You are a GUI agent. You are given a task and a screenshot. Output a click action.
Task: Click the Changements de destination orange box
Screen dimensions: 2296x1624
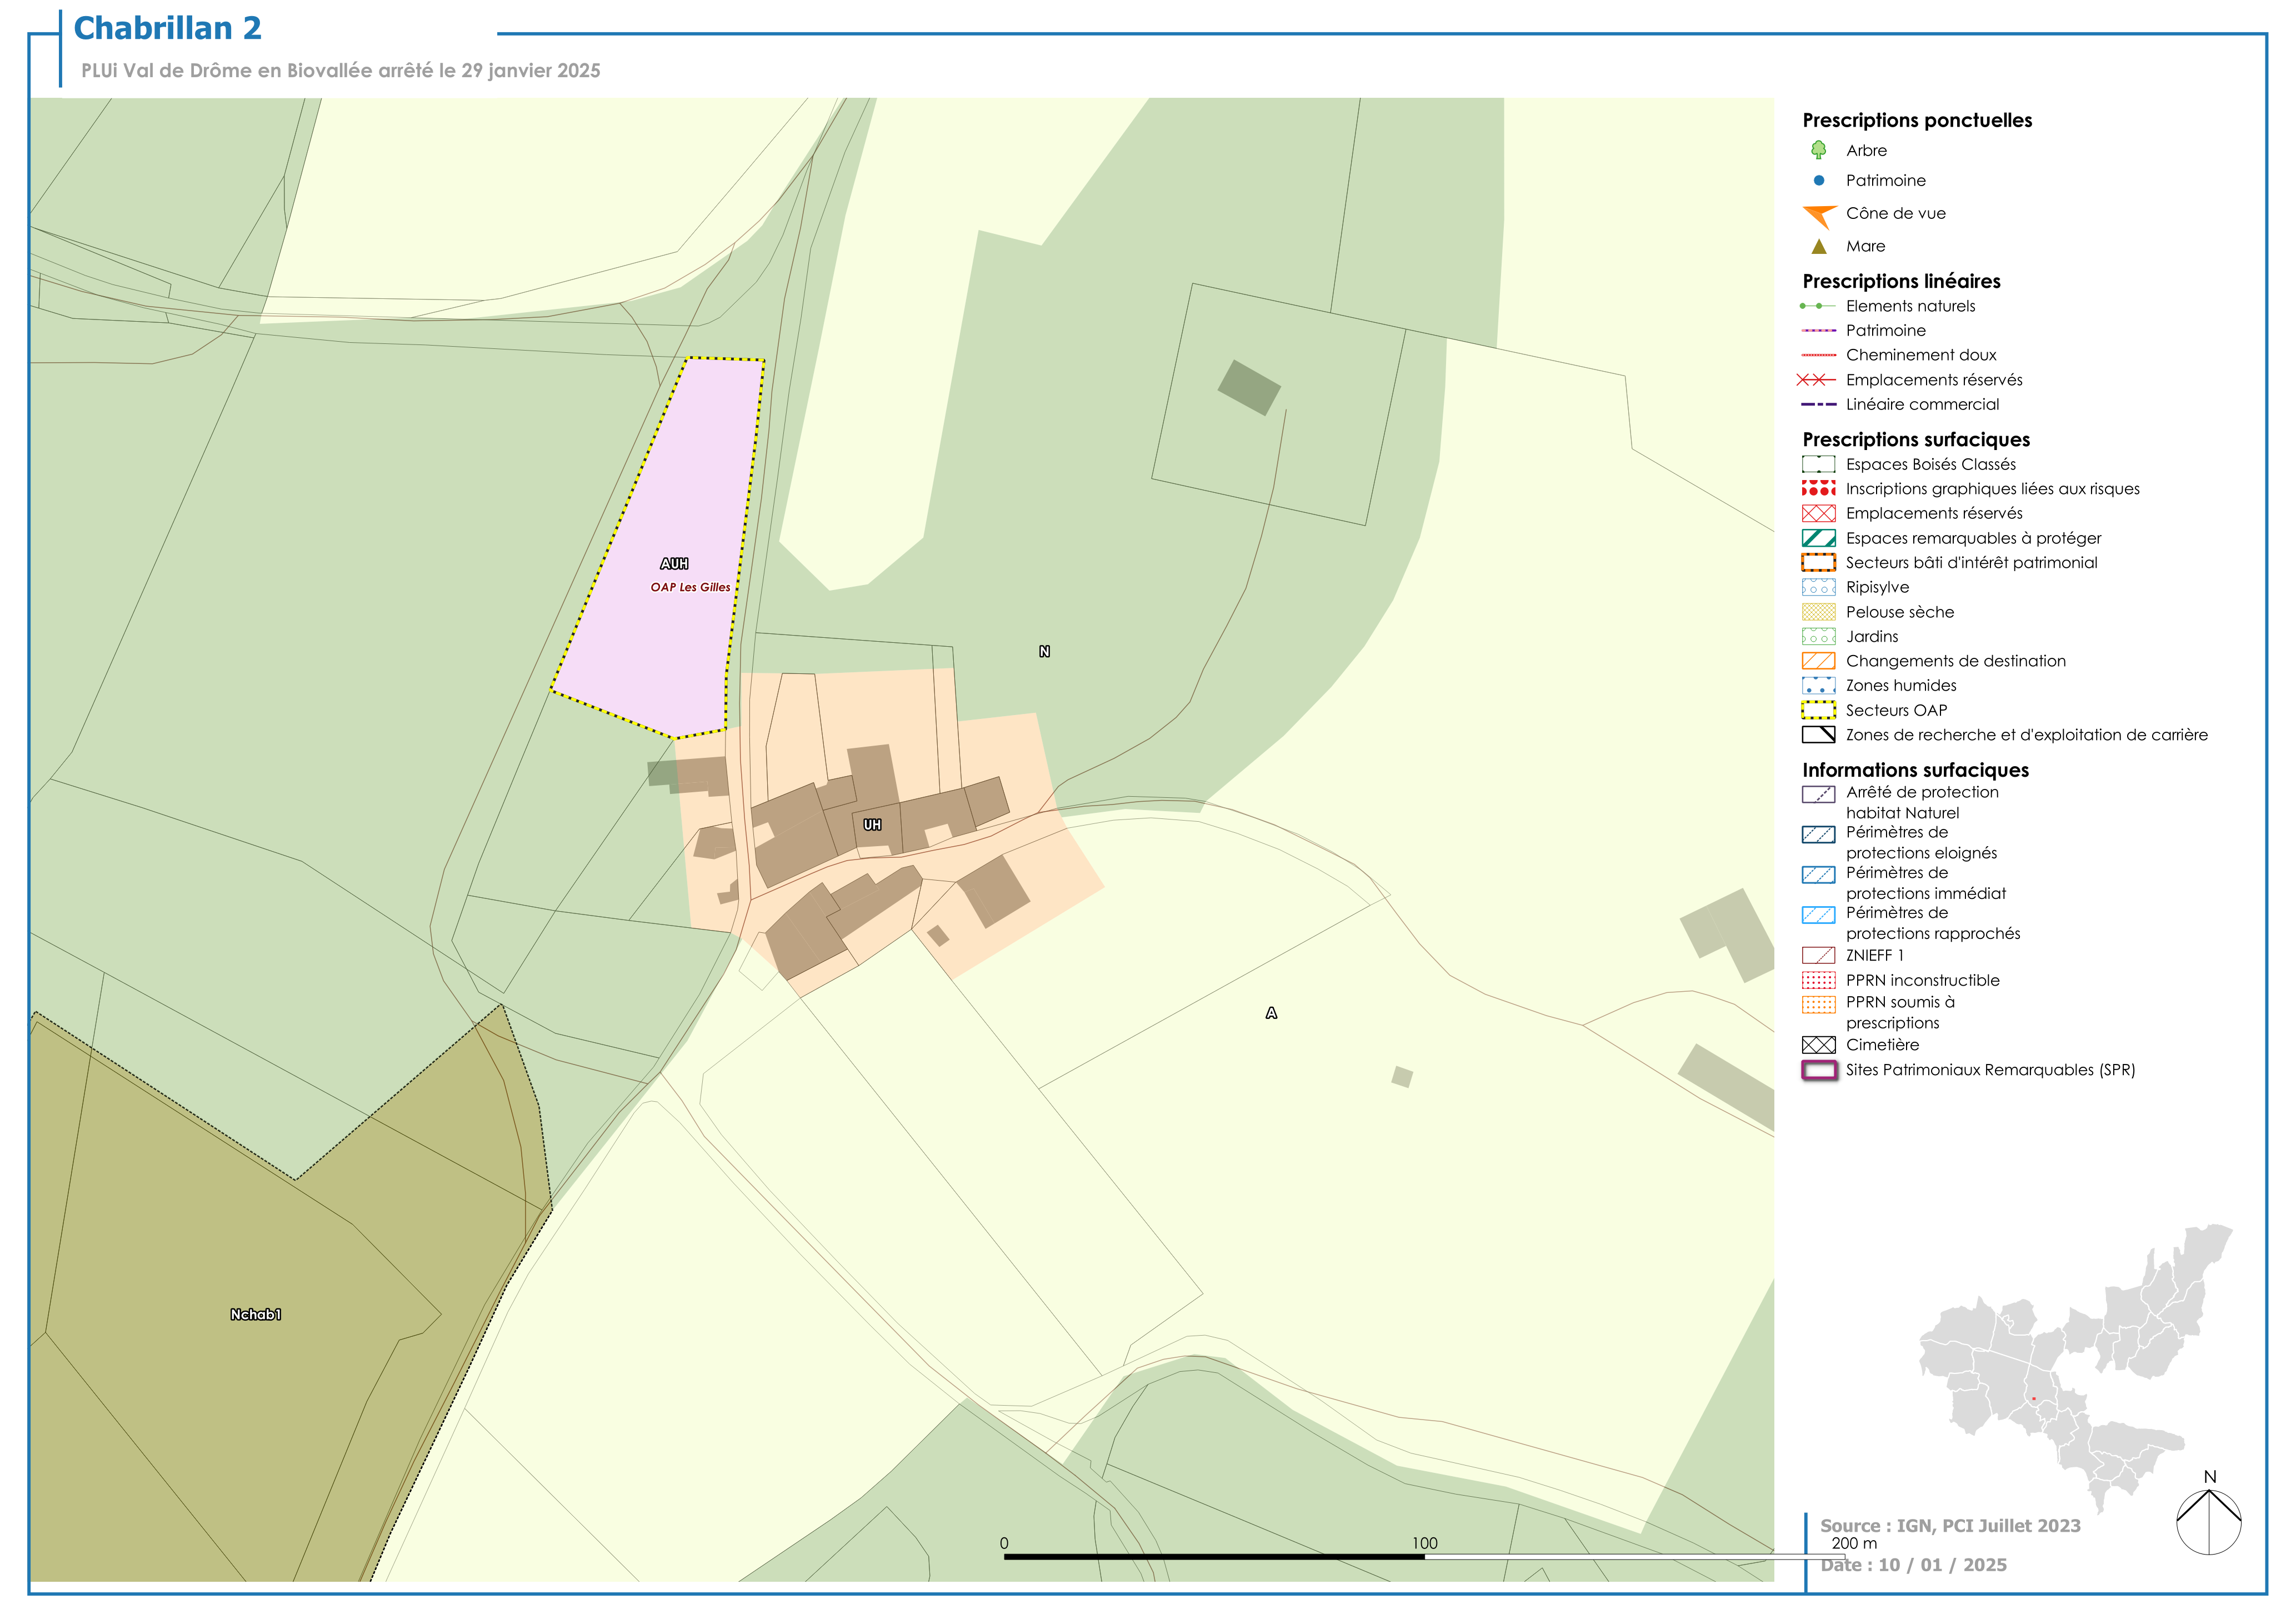(1818, 661)
